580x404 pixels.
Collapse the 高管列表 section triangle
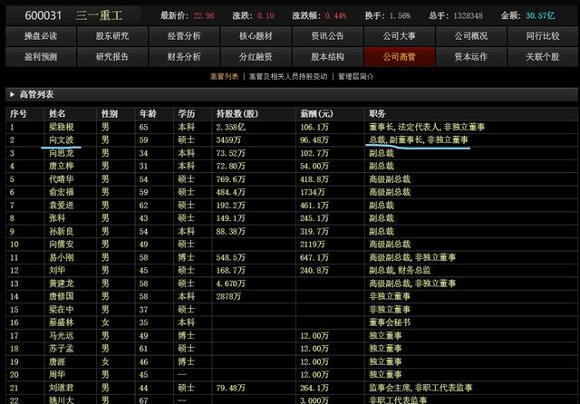click(12, 94)
